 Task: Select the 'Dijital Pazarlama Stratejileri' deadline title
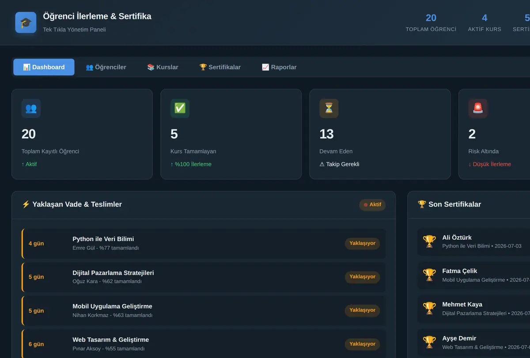coord(114,273)
